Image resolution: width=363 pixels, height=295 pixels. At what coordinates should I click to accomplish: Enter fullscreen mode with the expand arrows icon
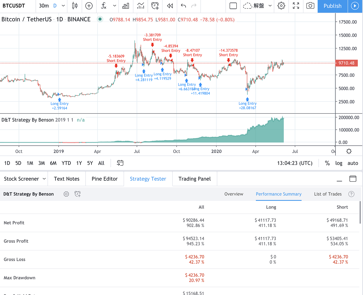[296, 6]
